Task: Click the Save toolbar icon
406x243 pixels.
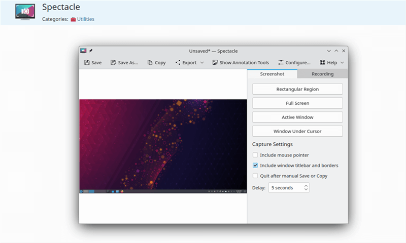Action: pyautogui.click(x=87, y=62)
